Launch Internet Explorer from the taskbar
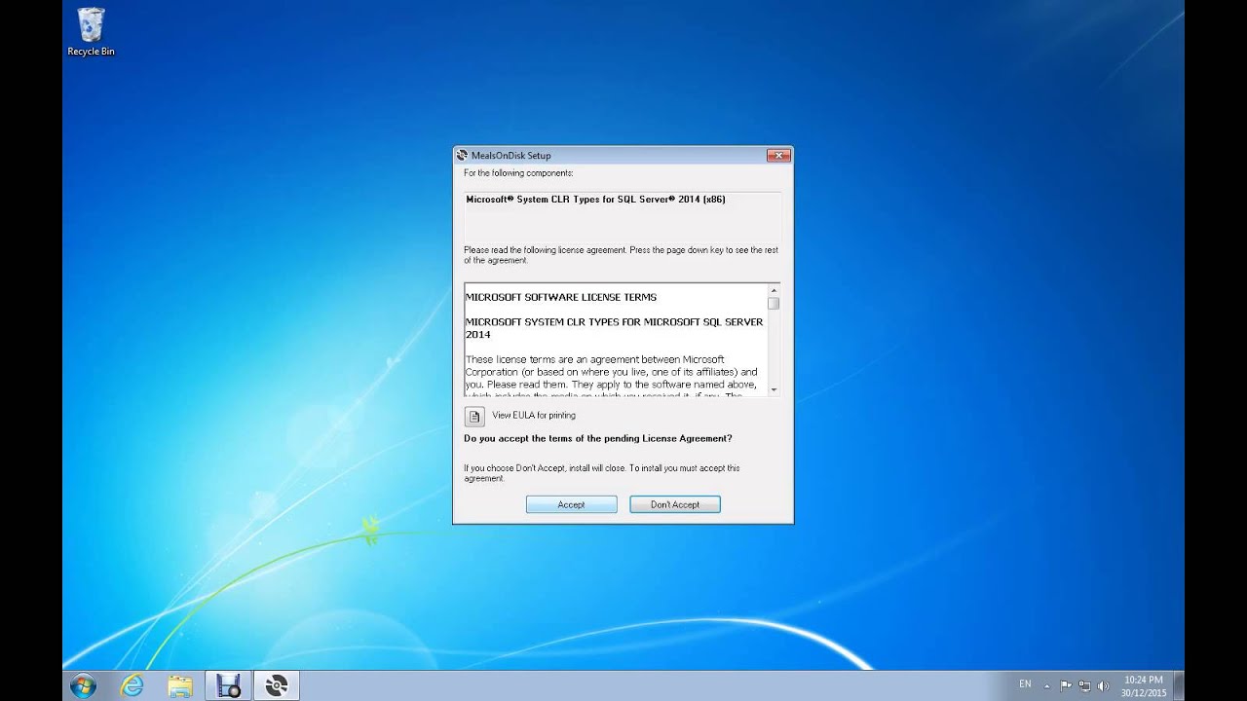 pos(132,685)
